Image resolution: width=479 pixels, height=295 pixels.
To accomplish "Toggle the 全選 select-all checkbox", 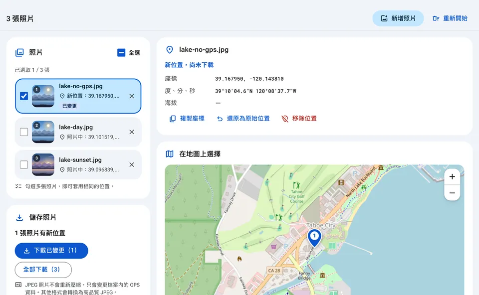I will [121, 53].
